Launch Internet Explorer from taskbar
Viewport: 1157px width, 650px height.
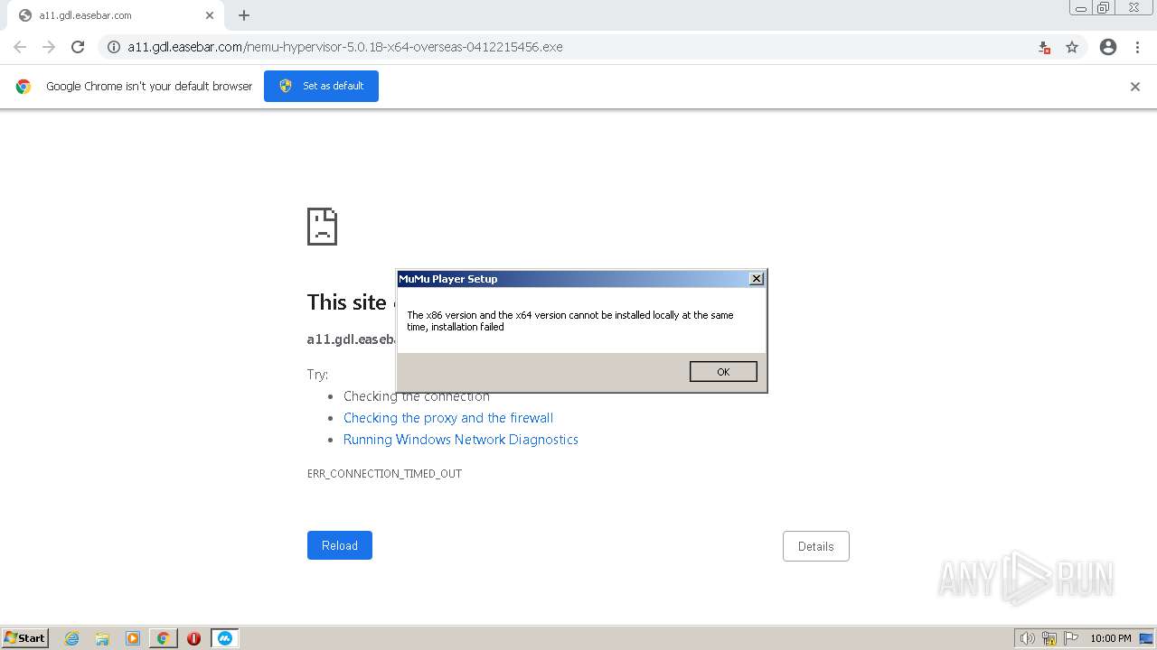click(71, 638)
